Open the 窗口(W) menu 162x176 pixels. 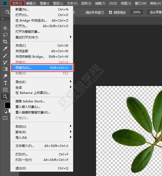(140, 3)
